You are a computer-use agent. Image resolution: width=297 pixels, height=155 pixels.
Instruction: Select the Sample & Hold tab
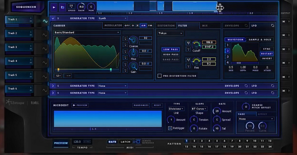(x=260, y=39)
